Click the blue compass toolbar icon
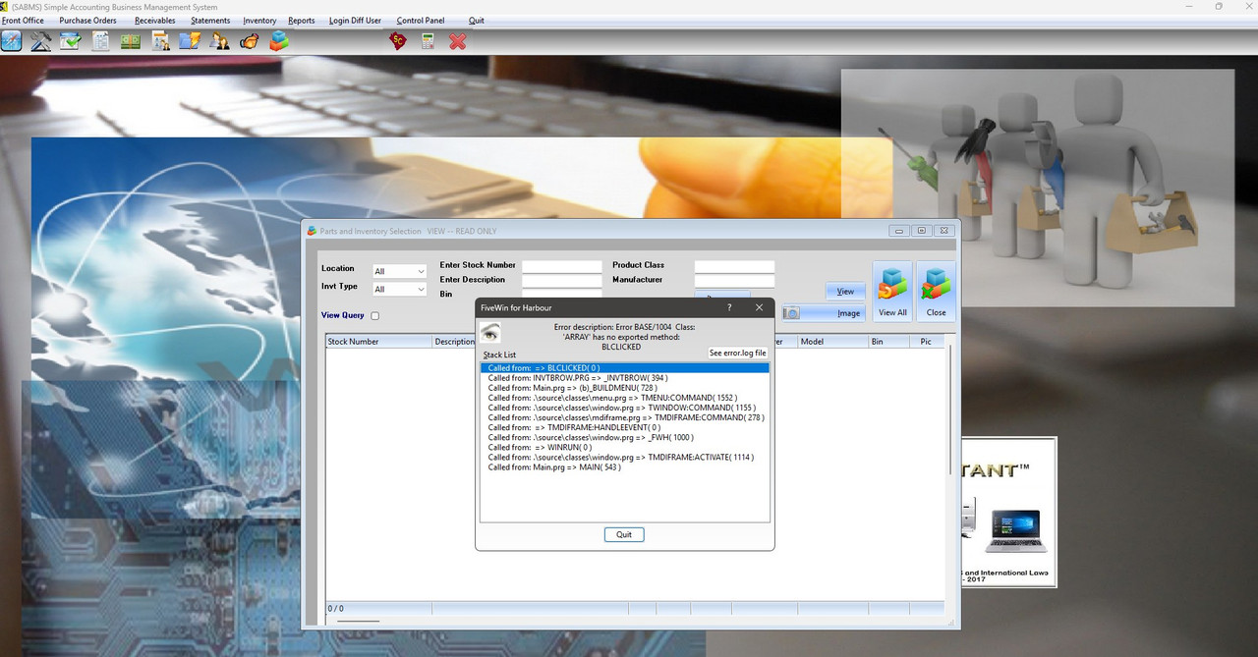 [12, 41]
